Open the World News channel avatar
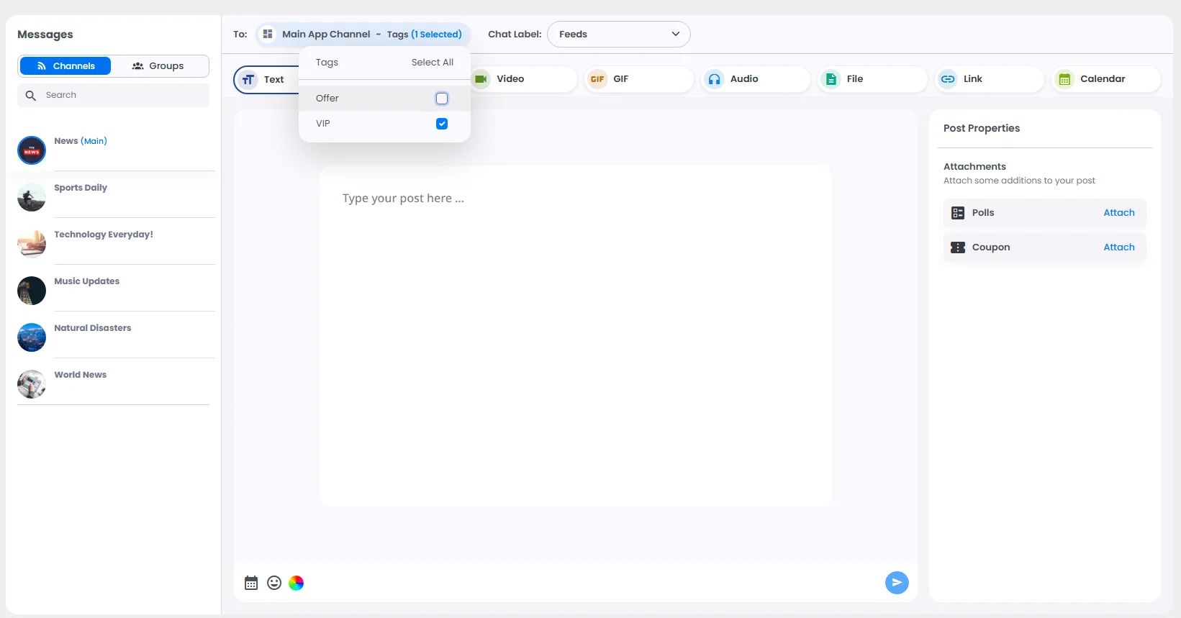1181x618 pixels. pos(32,384)
